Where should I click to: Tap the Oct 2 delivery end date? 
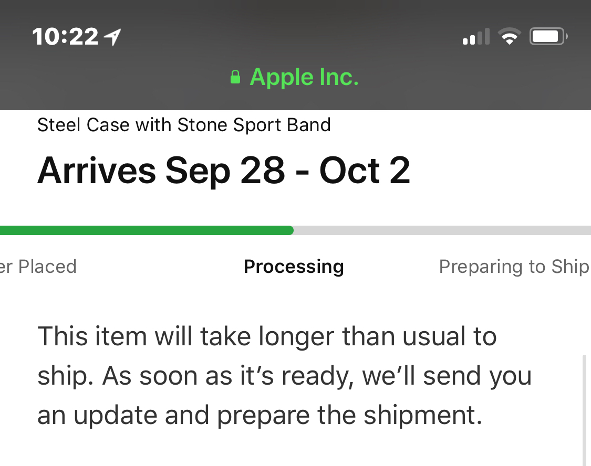pos(365,171)
